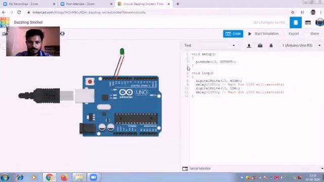Image resolution: width=324 pixels, height=182 pixels.
Task: Click the green LED on the canvas
Action: (x=122, y=52)
